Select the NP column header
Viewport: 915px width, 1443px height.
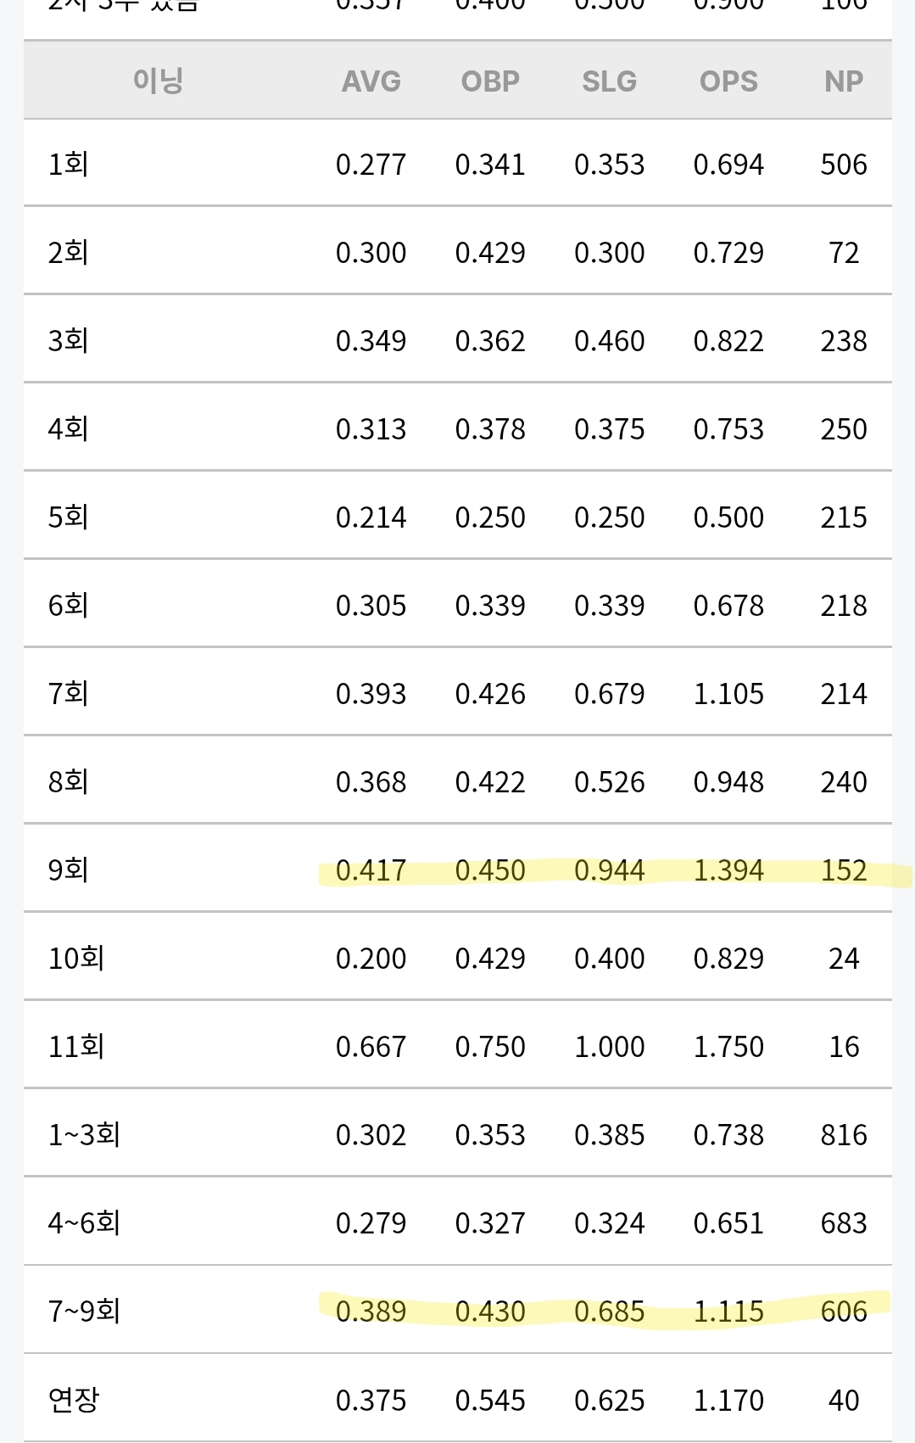click(843, 81)
